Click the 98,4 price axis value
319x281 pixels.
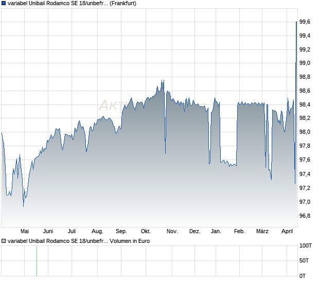pos(305,105)
